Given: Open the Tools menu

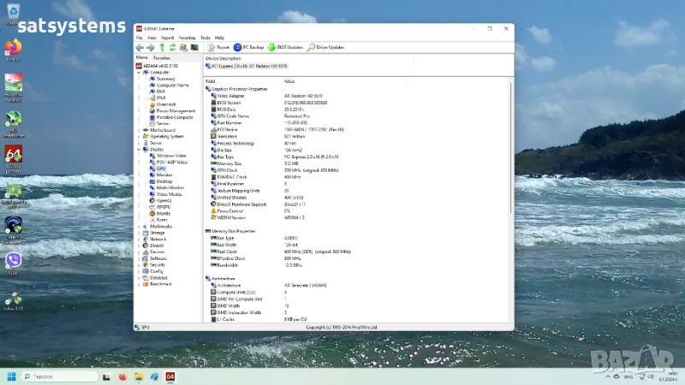Looking at the screenshot, I should tap(205, 38).
